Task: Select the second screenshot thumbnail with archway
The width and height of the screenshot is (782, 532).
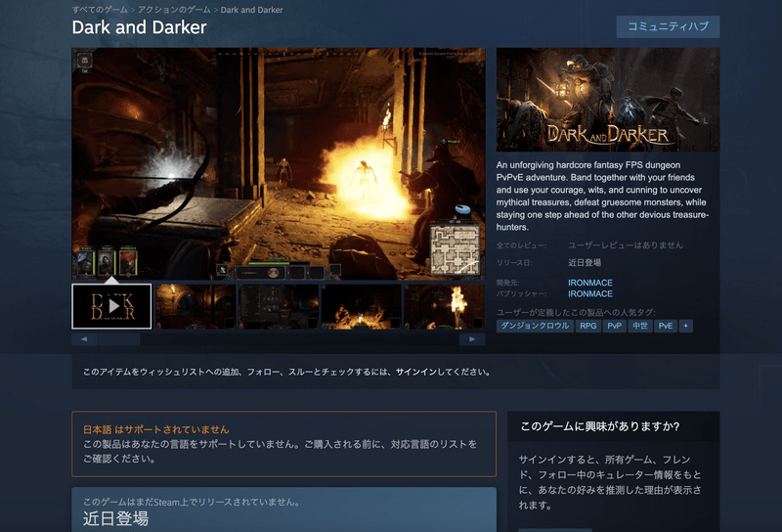Action: pos(195,306)
